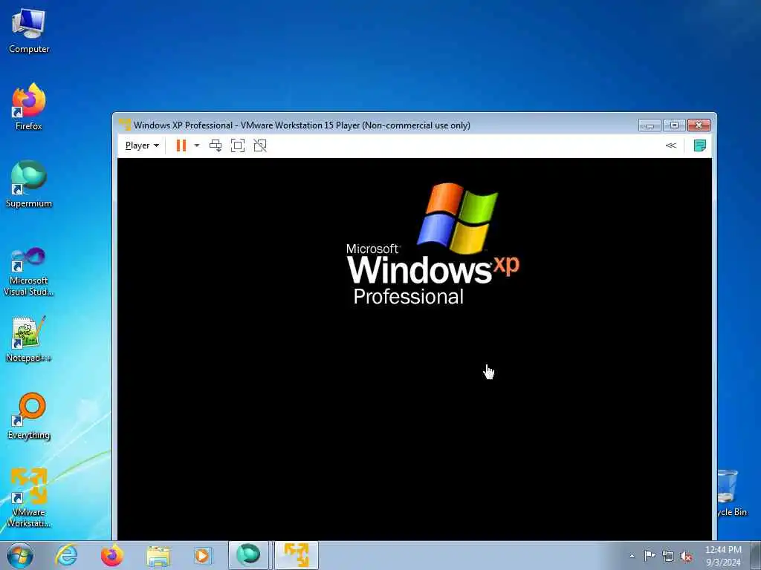Select the Notepad++ desktop shortcut
Image resolution: width=761 pixels, height=570 pixels.
coord(29,338)
